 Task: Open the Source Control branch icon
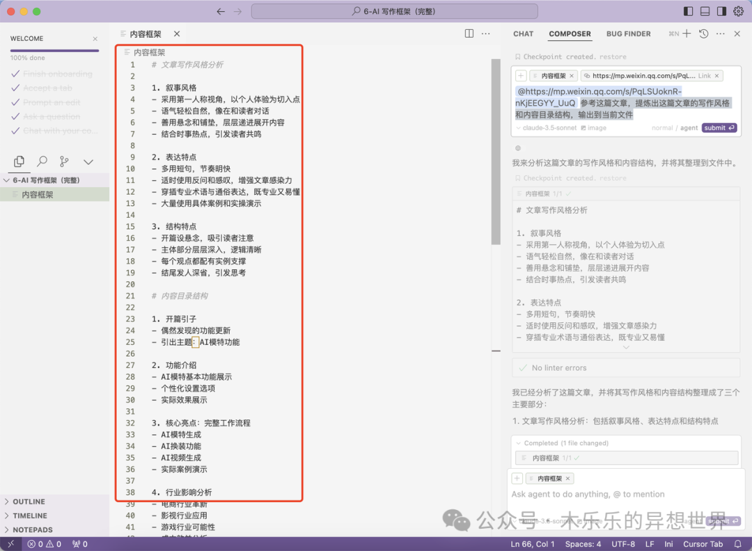click(x=64, y=161)
